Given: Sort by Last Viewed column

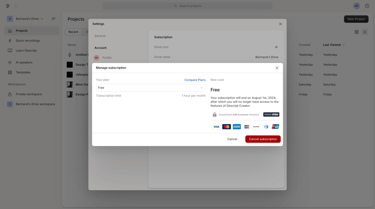Looking at the screenshot, I should point(334,45).
